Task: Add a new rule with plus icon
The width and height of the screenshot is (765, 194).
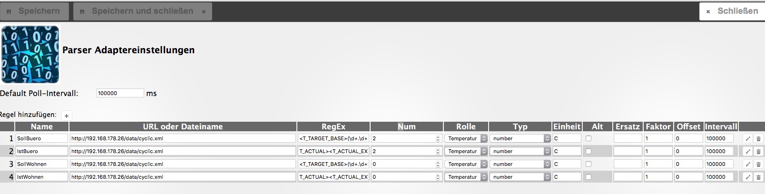Action: coord(67,116)
